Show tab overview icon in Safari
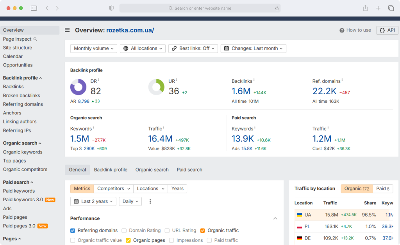The height and width of the screenshot is (245, 400). click(x=391, y=8)
